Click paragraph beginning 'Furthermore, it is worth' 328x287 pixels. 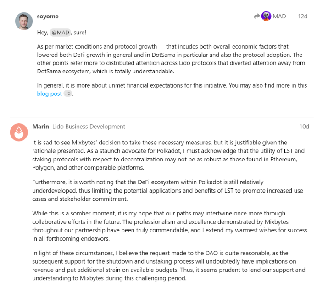167,190
